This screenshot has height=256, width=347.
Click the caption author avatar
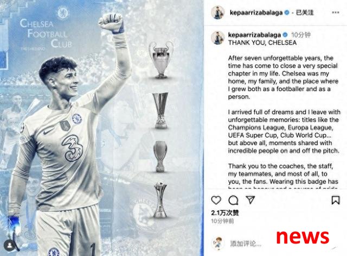coord(218,38)
